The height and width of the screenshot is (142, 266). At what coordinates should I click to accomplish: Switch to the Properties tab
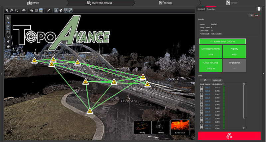(x=211, y=9)
